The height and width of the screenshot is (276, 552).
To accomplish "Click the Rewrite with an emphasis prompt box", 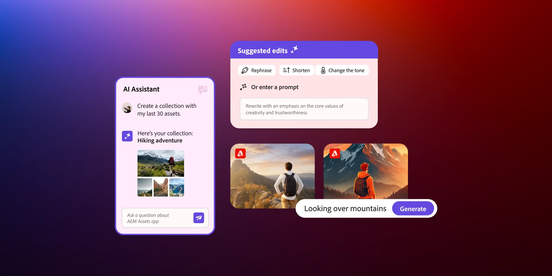I will (x=304, y=109).
